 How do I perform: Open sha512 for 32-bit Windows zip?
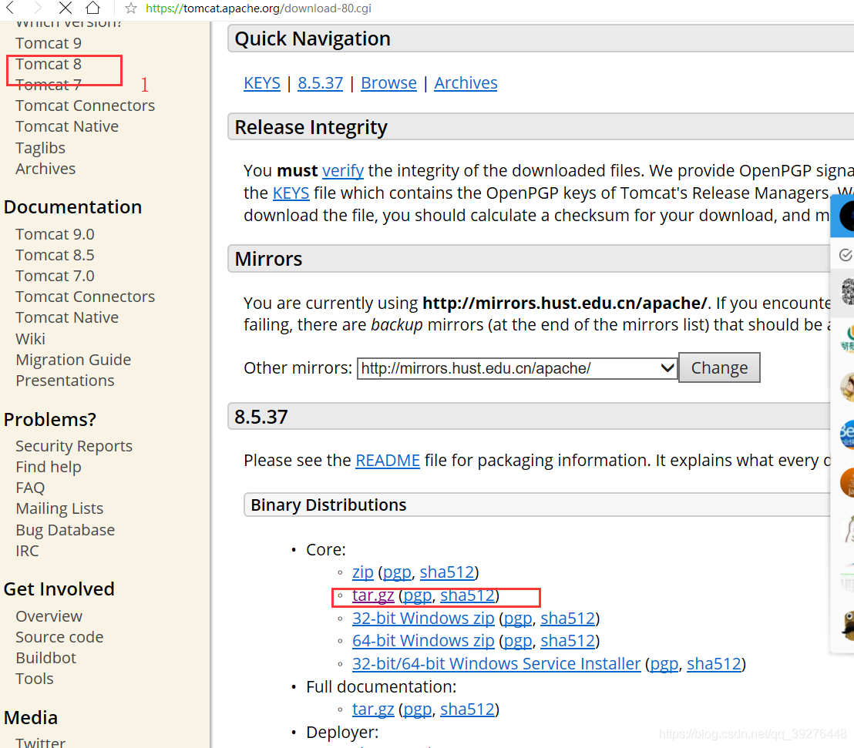(x=568, y=619)
